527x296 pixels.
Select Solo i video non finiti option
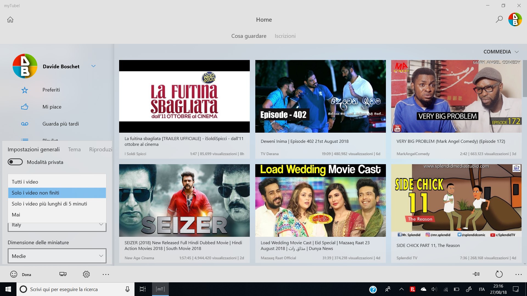[x=57, y=193]
